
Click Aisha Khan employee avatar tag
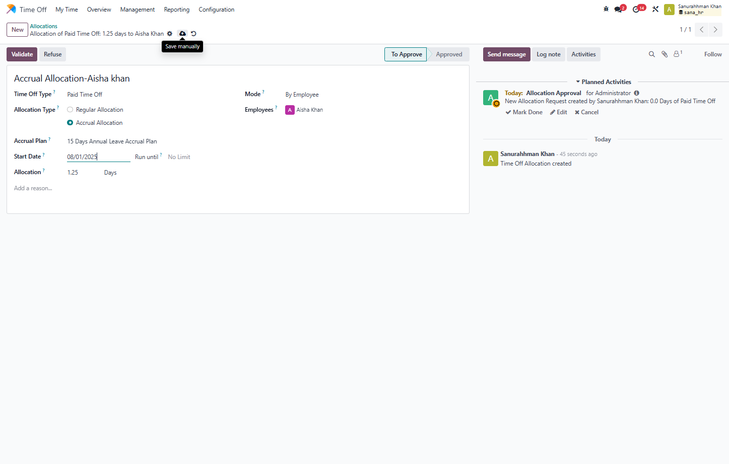tap(304, 110)
